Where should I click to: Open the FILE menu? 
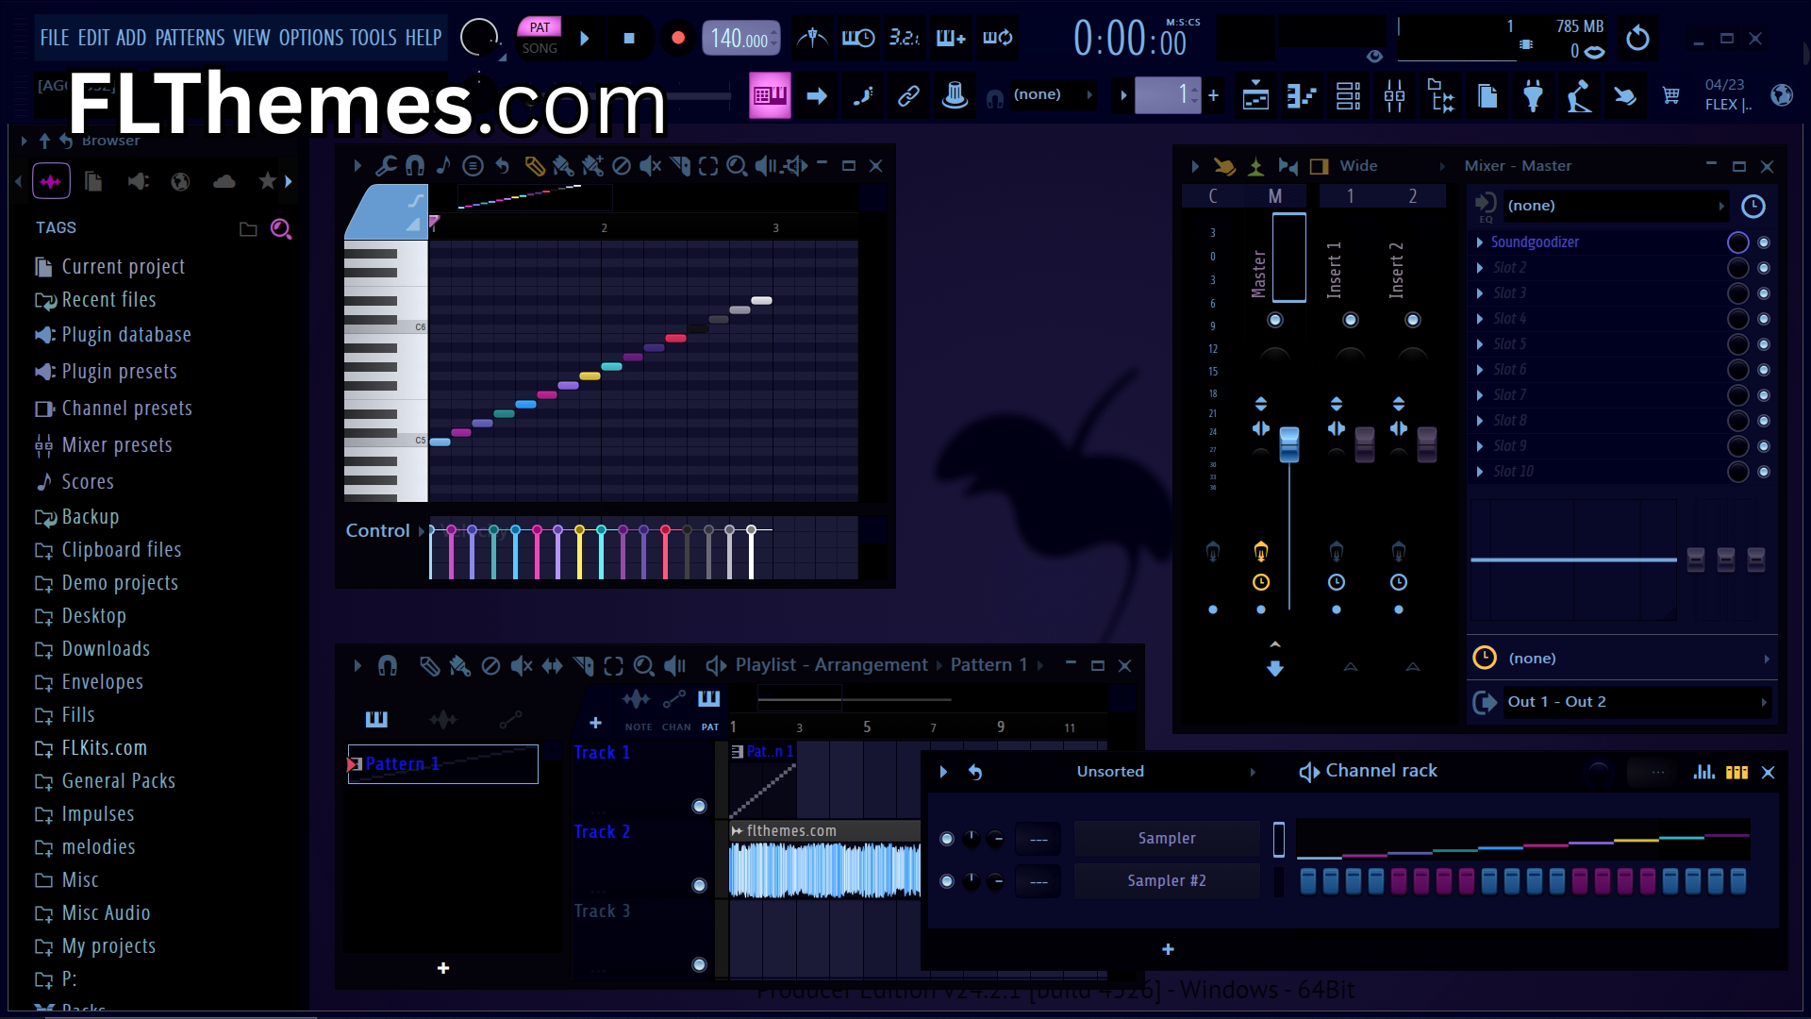(x=54, y=38)
